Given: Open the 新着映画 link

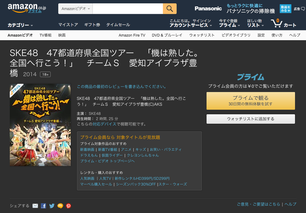Looking at the screenshot, I should pyautogui.click(x=87, y=149).
